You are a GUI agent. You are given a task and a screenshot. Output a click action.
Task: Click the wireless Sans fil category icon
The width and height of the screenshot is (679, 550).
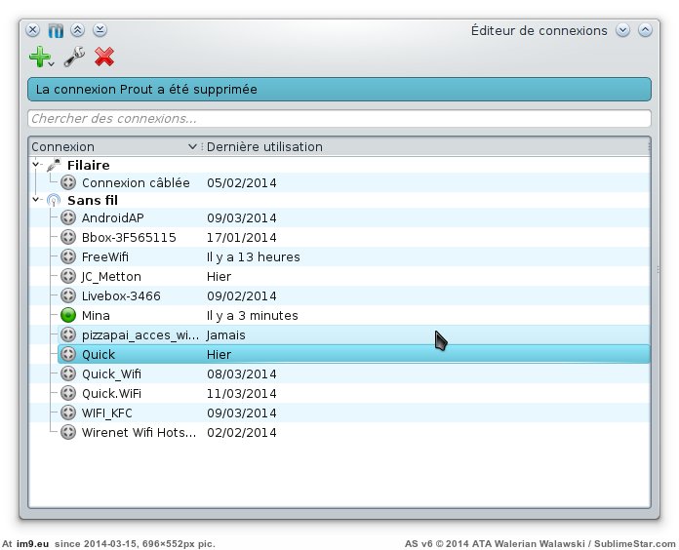[x=54, y=200]
